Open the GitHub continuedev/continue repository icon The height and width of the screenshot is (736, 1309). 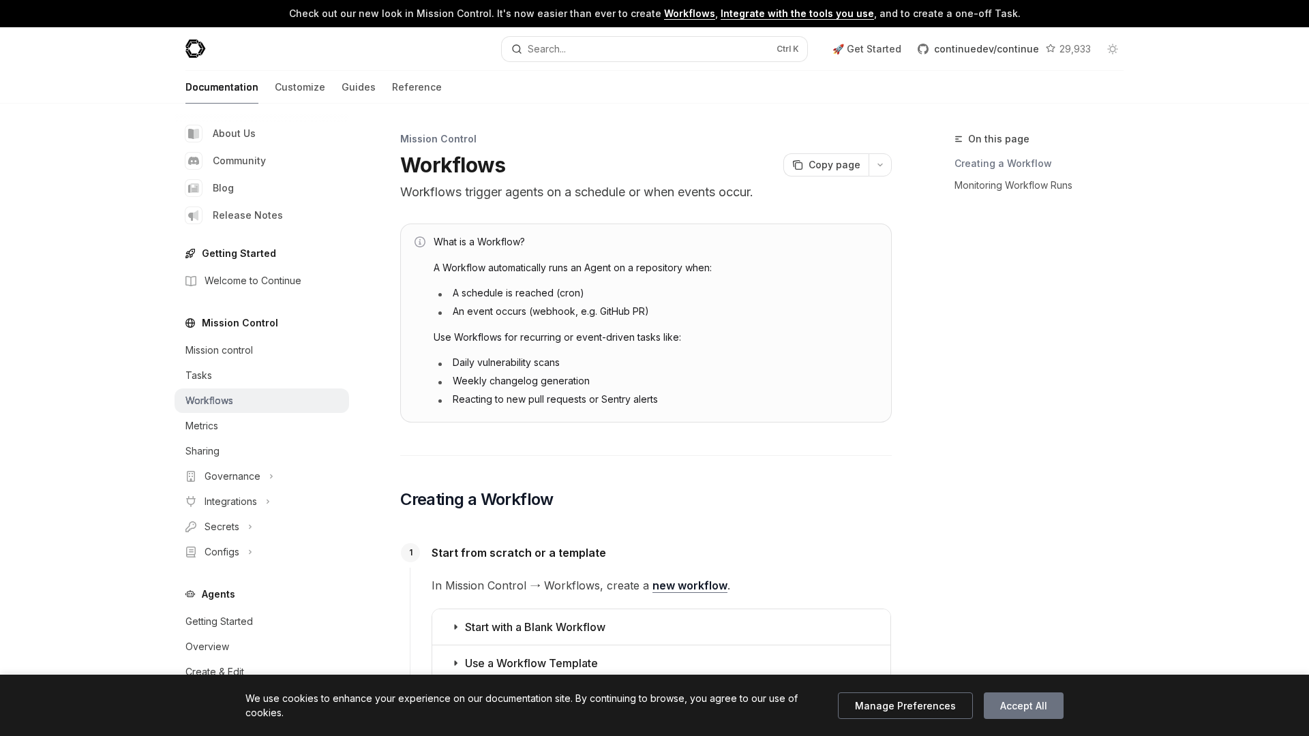923,49
